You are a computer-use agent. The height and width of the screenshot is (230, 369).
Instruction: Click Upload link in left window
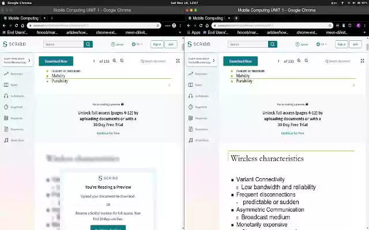point(117,44)
